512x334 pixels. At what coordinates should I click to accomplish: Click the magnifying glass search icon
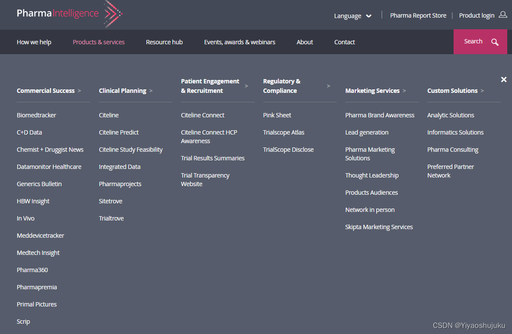point(495,42)
